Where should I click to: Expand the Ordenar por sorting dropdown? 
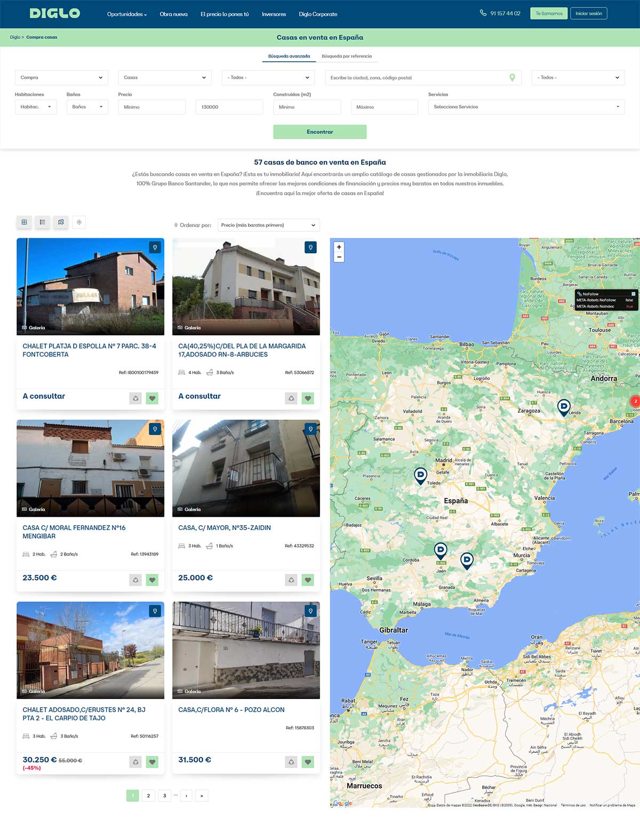(x=268, y=226)
